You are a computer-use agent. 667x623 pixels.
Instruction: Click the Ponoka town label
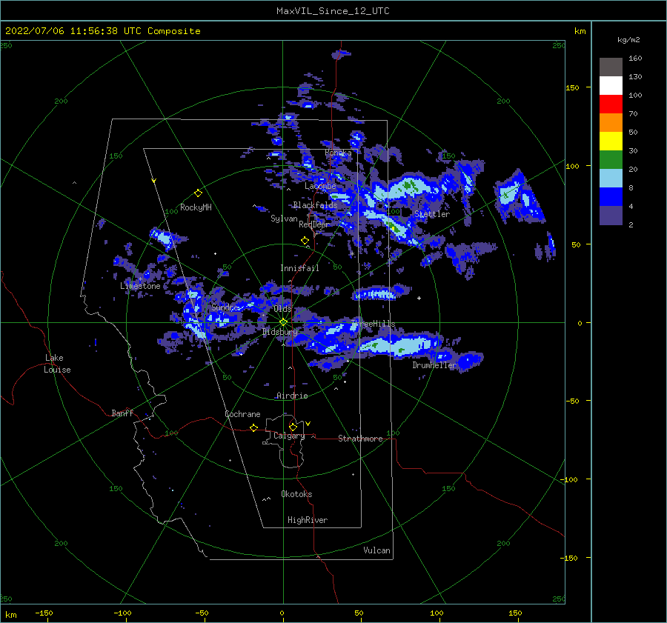[x=338, y=153]
